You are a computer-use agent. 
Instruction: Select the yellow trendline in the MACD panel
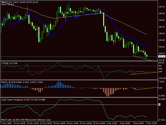click(147, 88)
